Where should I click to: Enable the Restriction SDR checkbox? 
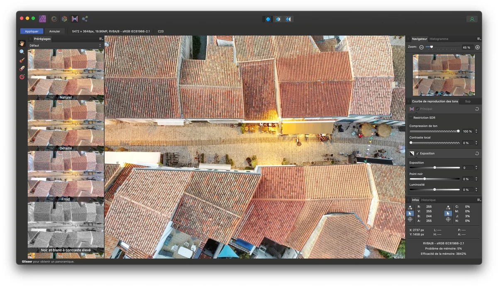(x=411, y=118)
